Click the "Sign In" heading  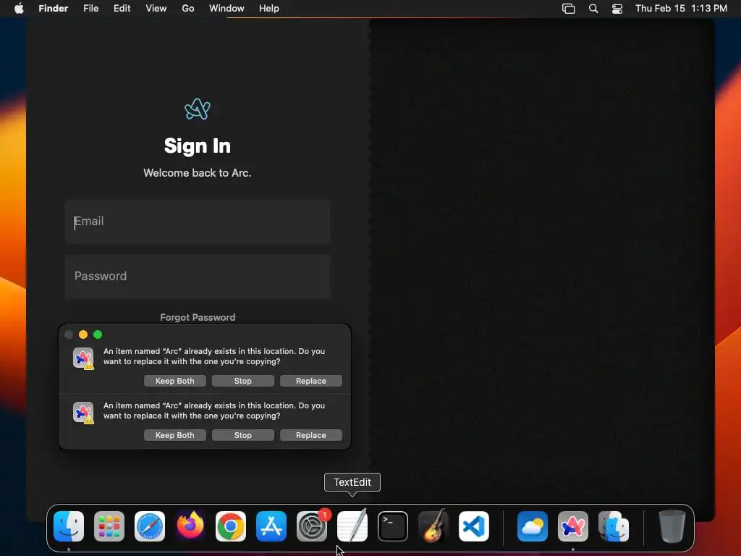point(198,146)
